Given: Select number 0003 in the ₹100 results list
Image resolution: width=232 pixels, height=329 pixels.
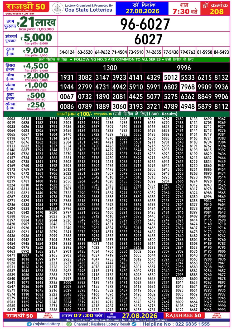Looking at the screenshot, I should (x=11, y=119).
